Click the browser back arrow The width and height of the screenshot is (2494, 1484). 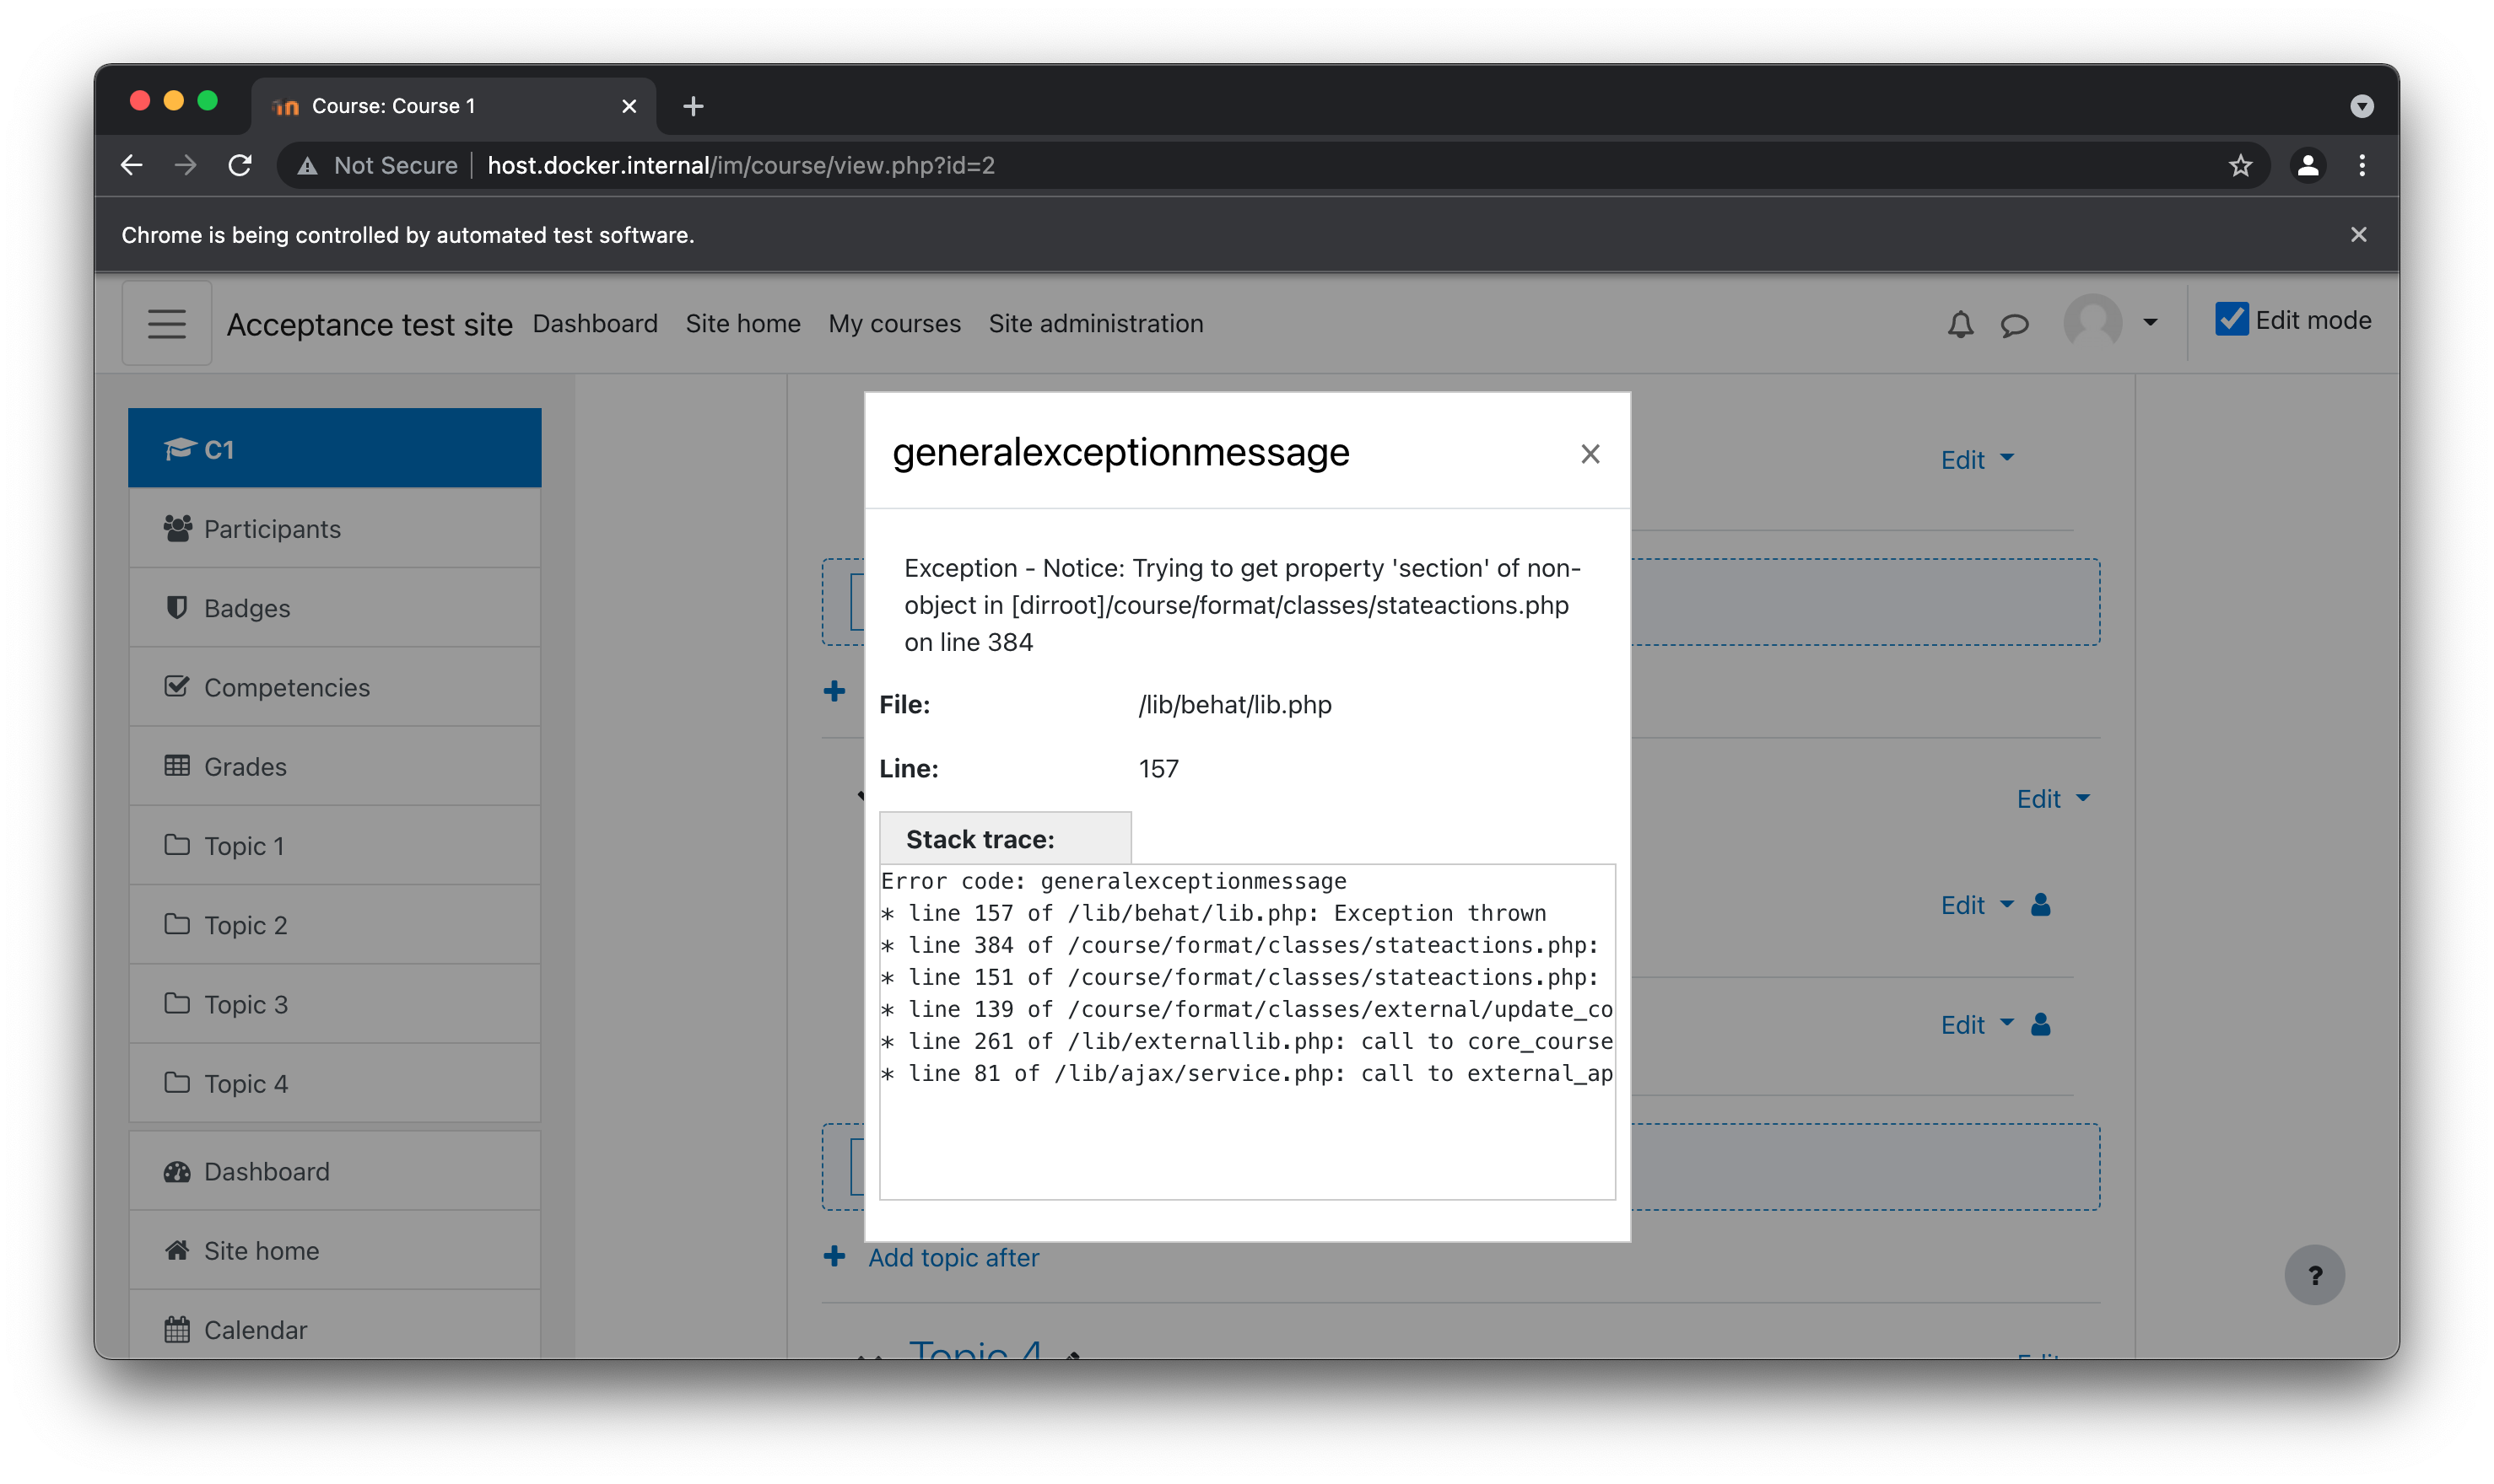click(131, 165)
